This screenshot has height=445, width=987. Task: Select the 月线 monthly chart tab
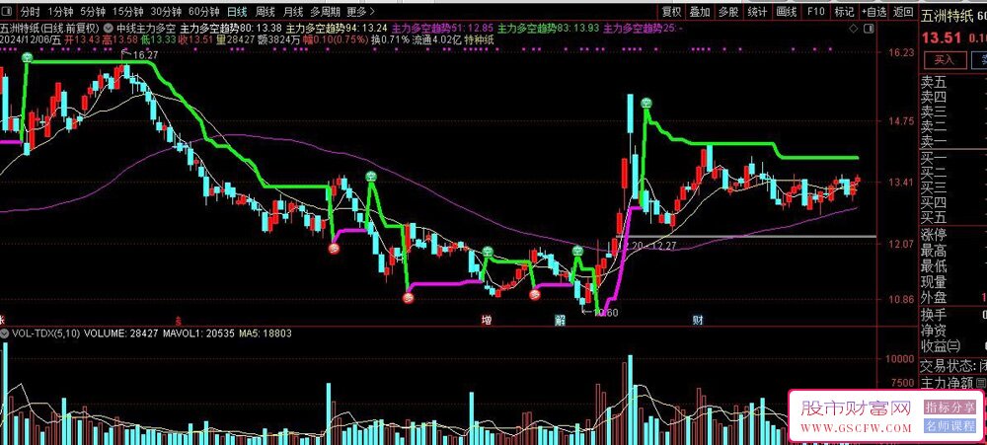point(293,11)
